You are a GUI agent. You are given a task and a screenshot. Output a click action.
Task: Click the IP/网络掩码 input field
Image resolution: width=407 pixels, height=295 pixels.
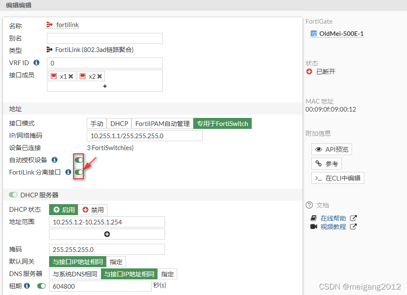pyautogui.click(x=145, y=136)
